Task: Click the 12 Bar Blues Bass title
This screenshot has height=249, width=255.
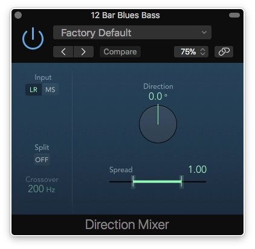Action: 125,15
